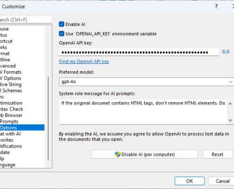Uncheck the Enable AI checkbox
This screenshot has width=234, height=189.
[61, 24]
